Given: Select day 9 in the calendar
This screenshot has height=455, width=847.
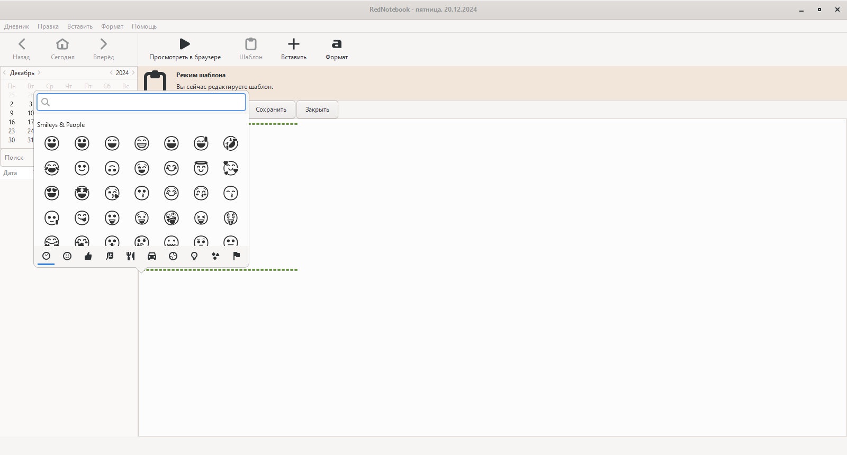Looking at the screenshot, I should click(x=12, y=113).
